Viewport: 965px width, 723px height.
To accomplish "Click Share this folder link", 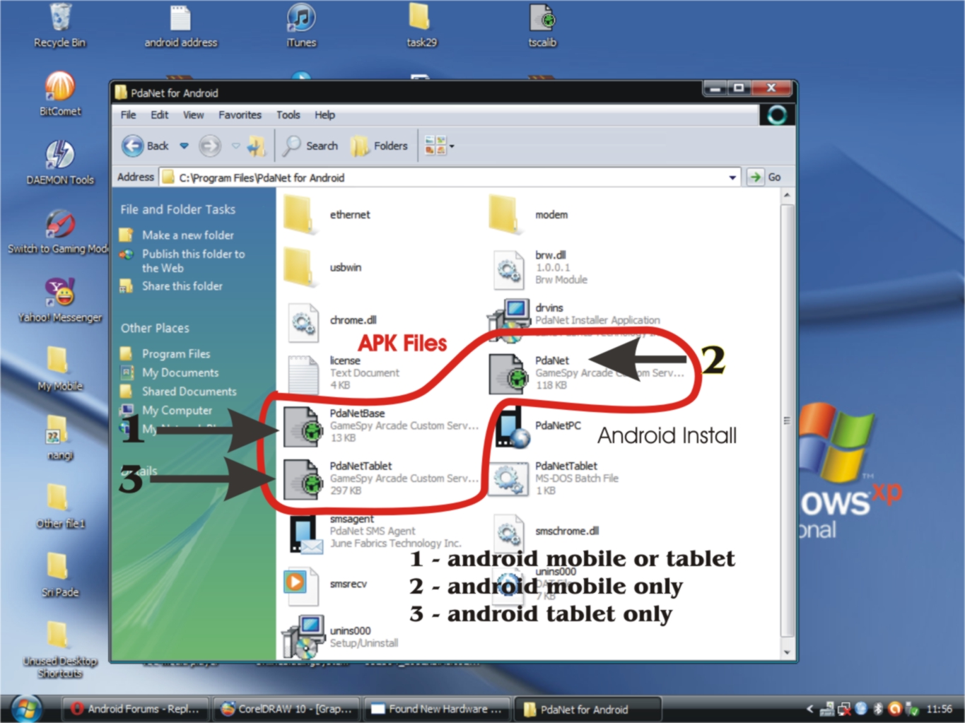I will click(182, 286).
